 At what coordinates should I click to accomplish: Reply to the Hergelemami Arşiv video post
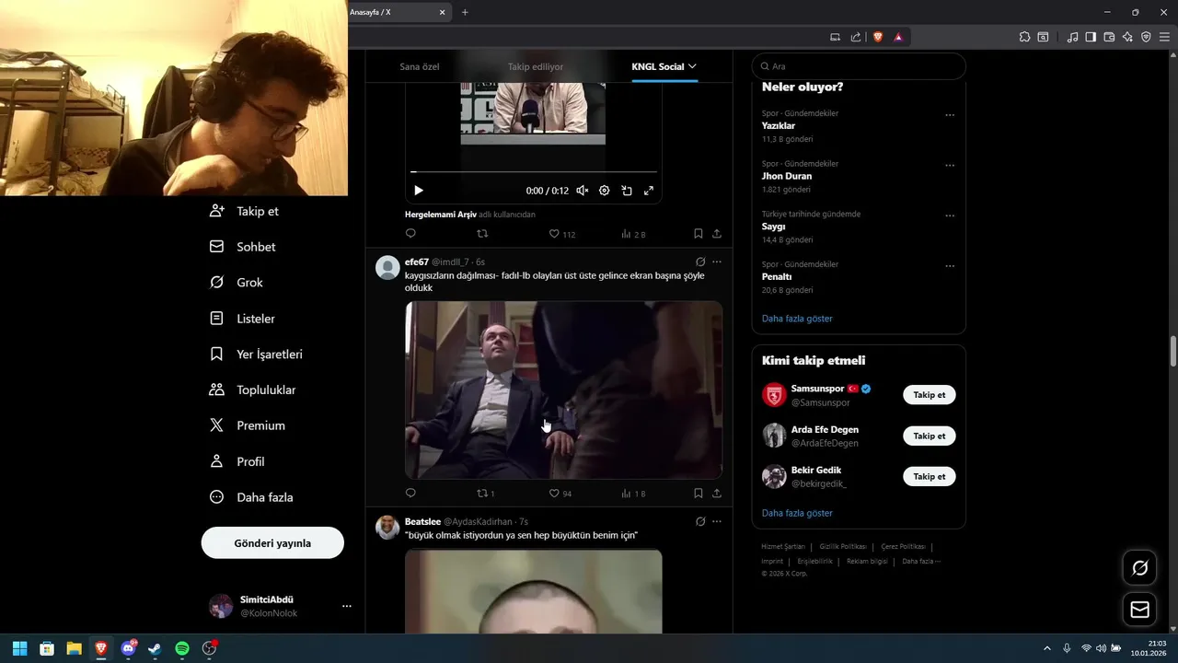point(410,234)
